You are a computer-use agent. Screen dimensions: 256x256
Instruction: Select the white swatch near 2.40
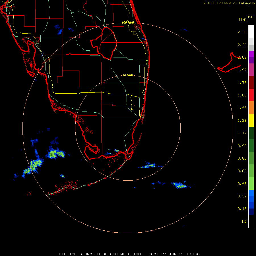(251, 32)
